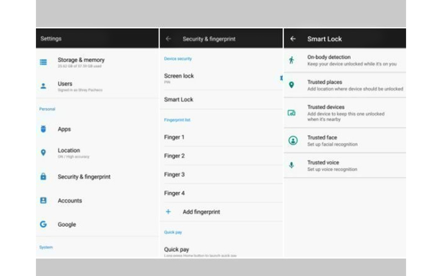This screenshot has height=276, width=442.
Task: Click 'Set up voice recognition' subtitle
Action: click(332, 169)
